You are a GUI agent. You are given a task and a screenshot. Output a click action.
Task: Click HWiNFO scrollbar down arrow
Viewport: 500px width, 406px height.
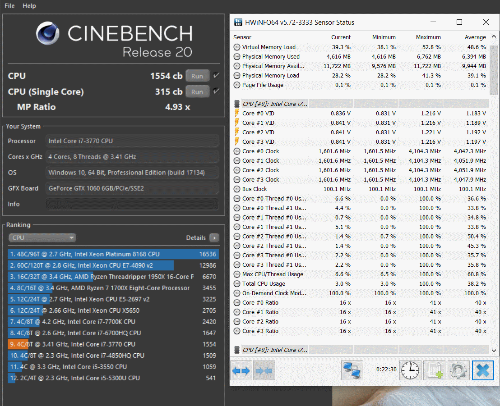494,351
